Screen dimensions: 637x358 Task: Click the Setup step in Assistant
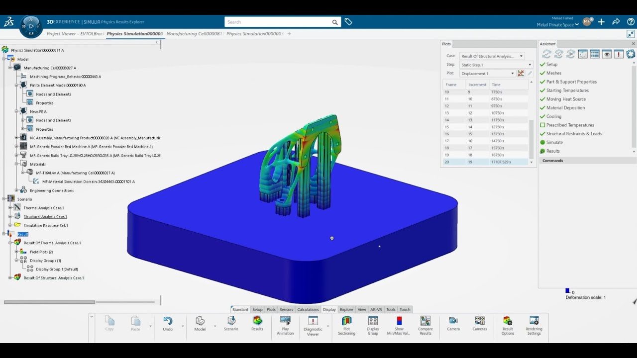pyautogui.click(x=552, y=65)
